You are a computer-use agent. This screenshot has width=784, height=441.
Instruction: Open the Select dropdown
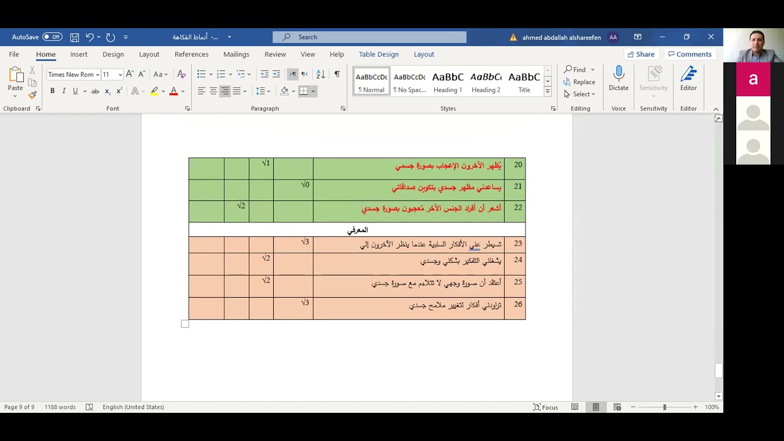579,94
